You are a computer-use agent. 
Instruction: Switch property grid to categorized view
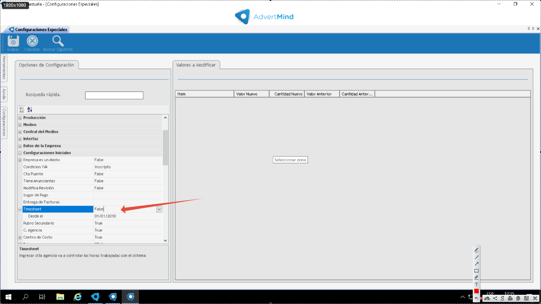(x=22, y=109)
